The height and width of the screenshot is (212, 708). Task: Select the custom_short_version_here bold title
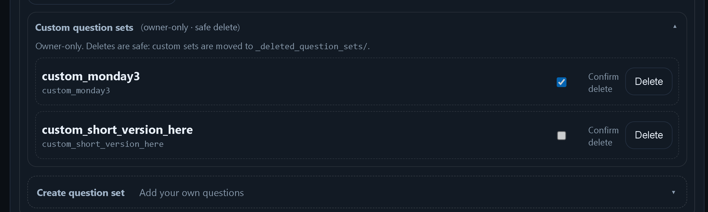(117, 130)
